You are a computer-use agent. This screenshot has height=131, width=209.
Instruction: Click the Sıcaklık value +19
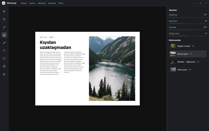click(x=205, y=27)
